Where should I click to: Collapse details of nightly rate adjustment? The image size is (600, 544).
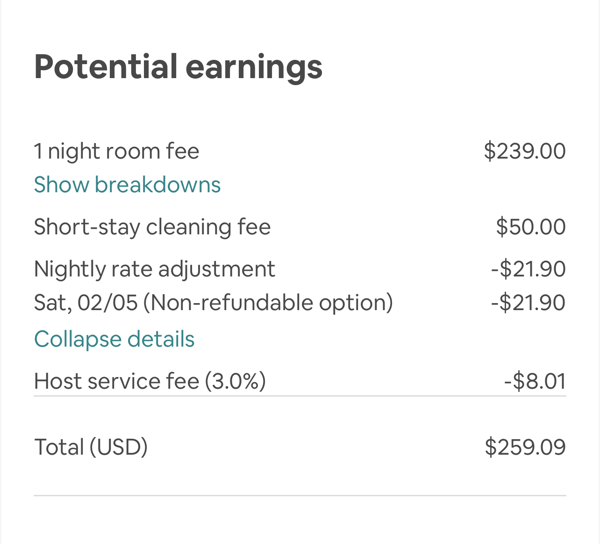coord(114,339)
